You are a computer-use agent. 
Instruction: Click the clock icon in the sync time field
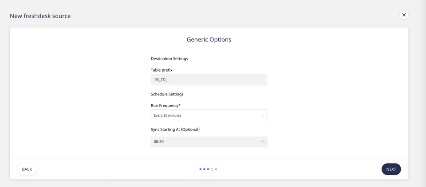pos(262,142)
